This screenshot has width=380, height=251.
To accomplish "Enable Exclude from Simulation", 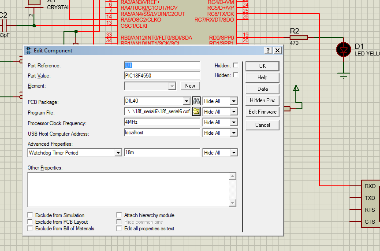I will pyautogui.click(x=30, y=215).
